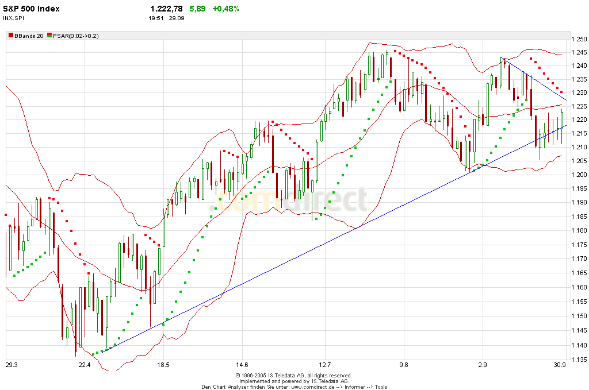Click the y-axis value 1.165

579,273
